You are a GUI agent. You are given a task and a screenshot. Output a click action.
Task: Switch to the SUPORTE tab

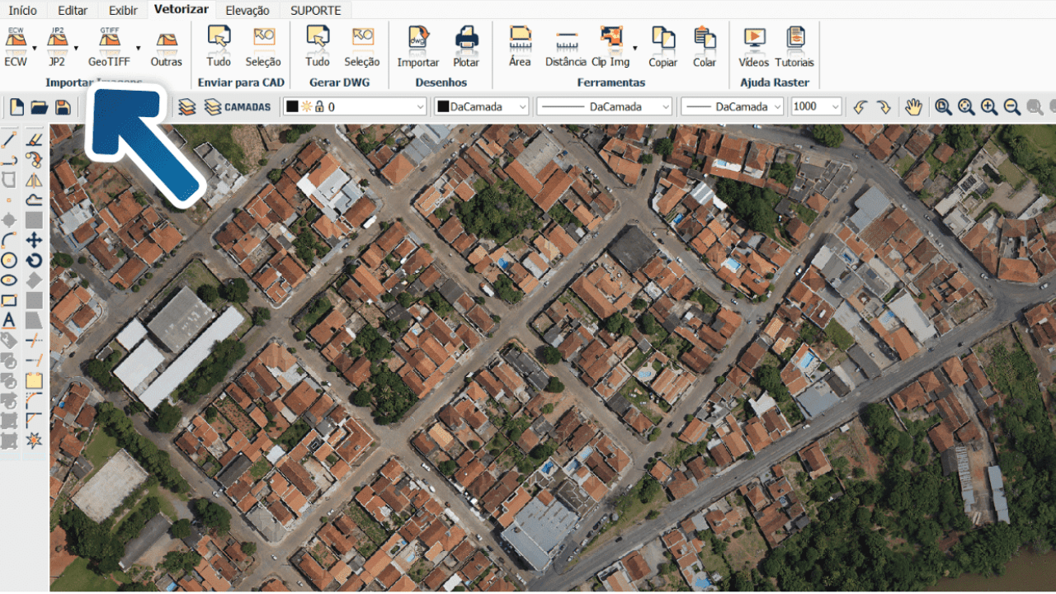315,10
